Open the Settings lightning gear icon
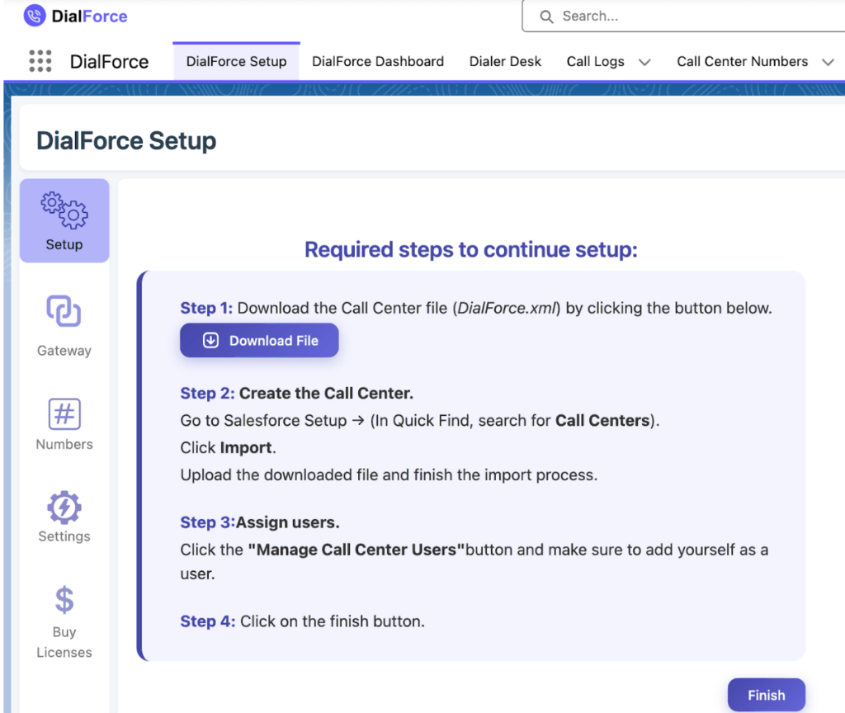The width and height of the screenshot is (845, 713). tap(64, 508)
